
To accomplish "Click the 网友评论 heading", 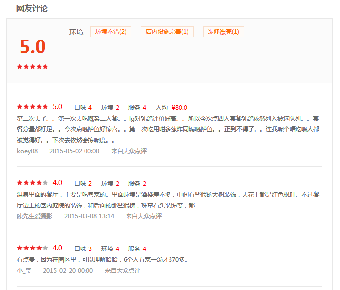I will tap(32, 9).
